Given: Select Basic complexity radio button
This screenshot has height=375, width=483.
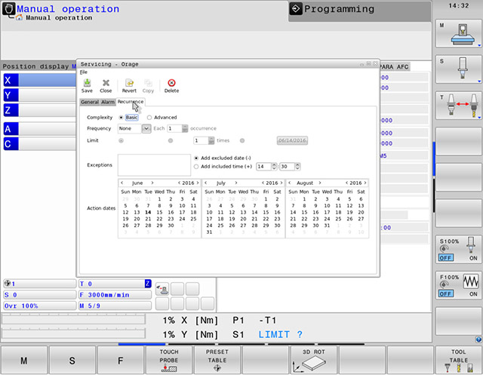Looking at the screenshot, I should pyautogui.click(x=121, y=117).
